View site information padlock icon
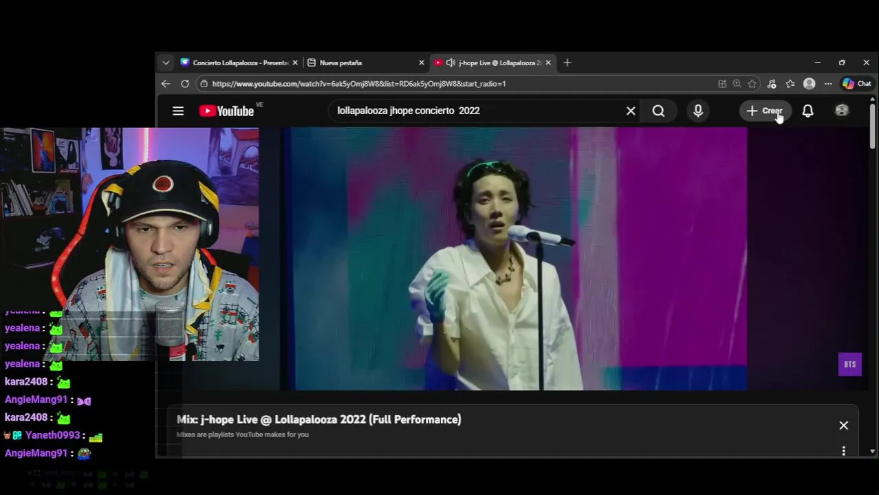Image resolution: width=879 pixels, height=495 pixels. point(204,83)
